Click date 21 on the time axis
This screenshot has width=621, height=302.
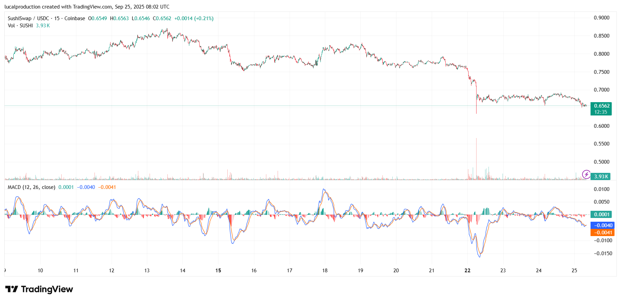432,271
